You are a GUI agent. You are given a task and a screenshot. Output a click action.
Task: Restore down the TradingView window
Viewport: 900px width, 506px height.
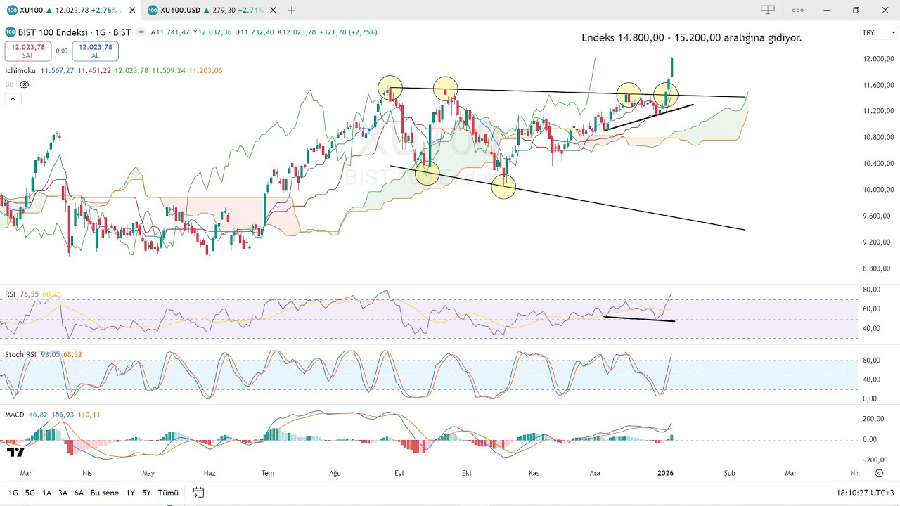pyautogui.click(x=856, y=10)
